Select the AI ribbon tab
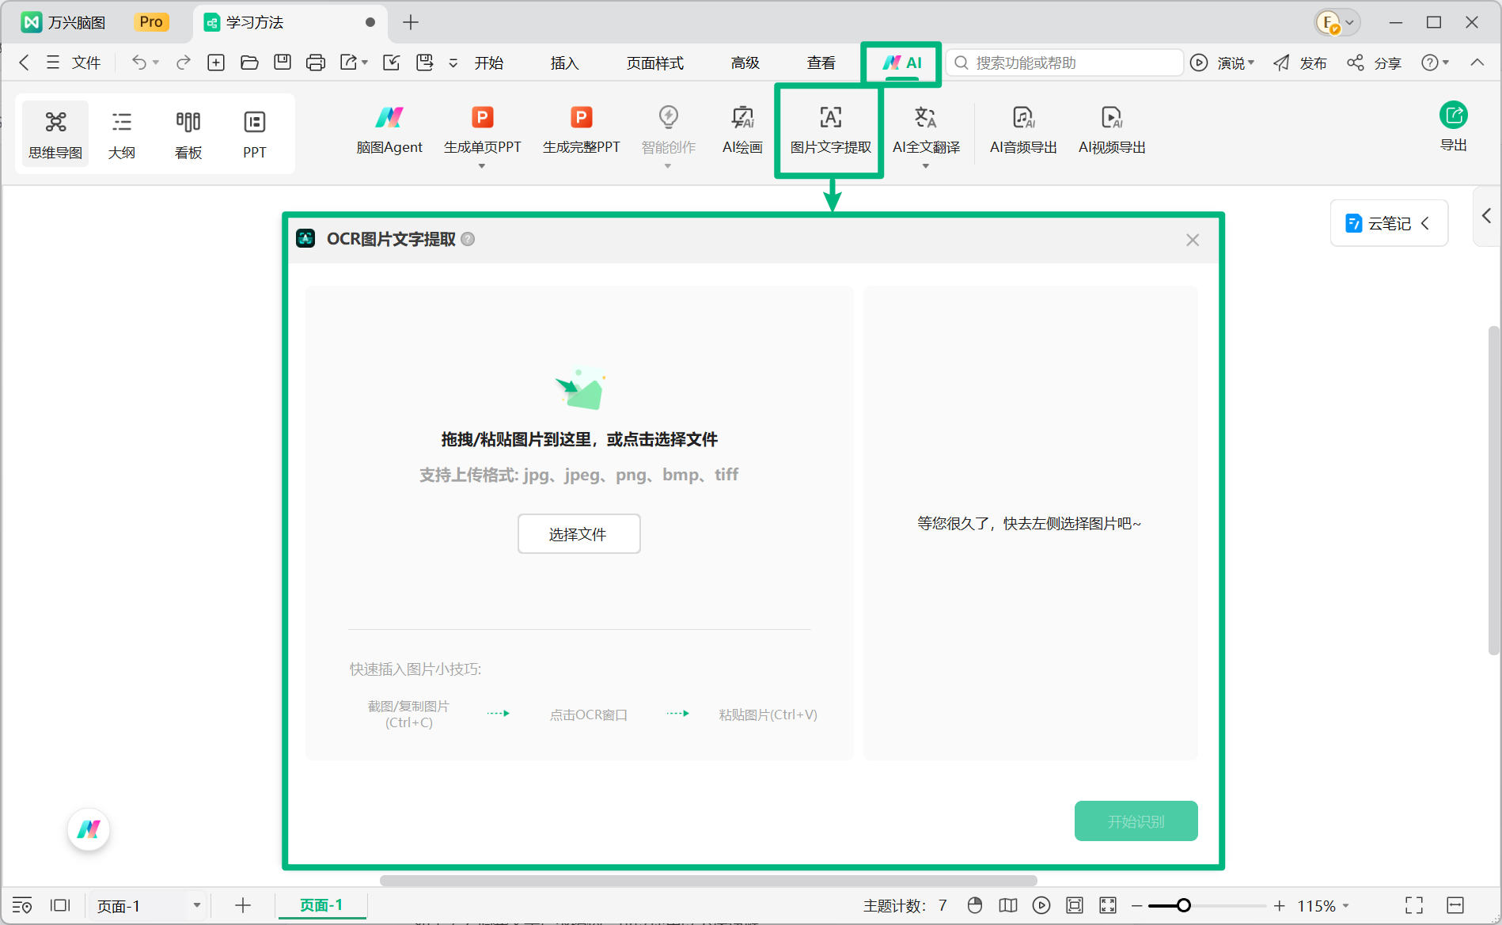The height and width of the screenshot is (925, 1502). 901,63
